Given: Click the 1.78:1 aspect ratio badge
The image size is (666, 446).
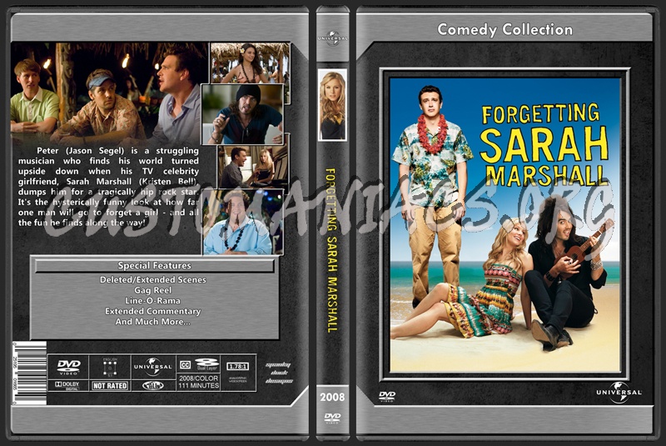Looking at the screenshot, I should (238, 366).
